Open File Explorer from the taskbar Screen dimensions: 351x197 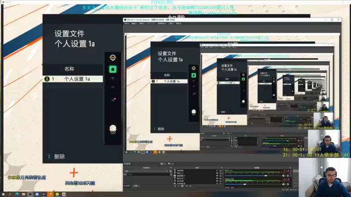pos(23,194)
